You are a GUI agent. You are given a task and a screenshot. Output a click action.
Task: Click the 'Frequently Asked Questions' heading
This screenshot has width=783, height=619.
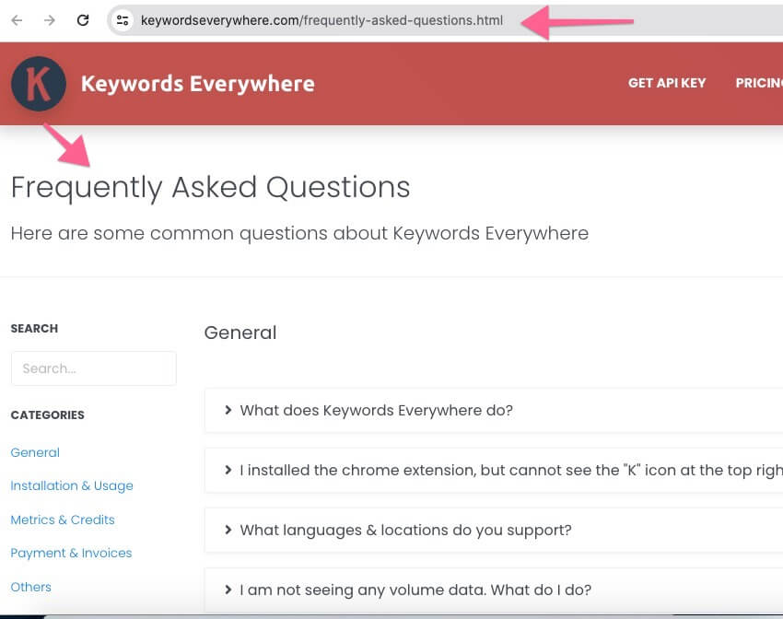(x=210, y=188)
